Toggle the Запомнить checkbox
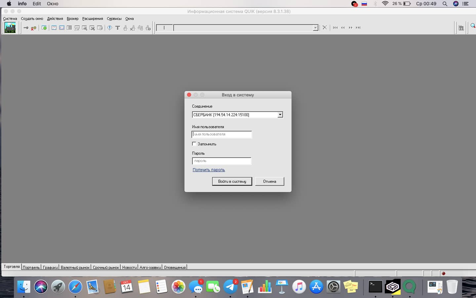This screenshot has width=476, height=298. (x=194, y=144)
